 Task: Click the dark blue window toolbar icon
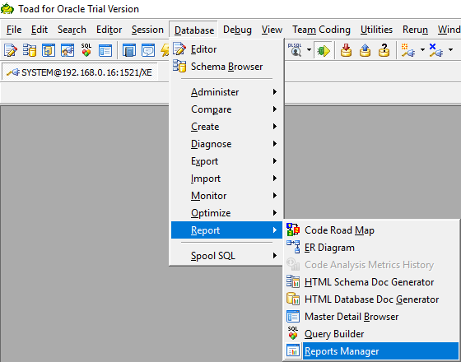[128, 50]
